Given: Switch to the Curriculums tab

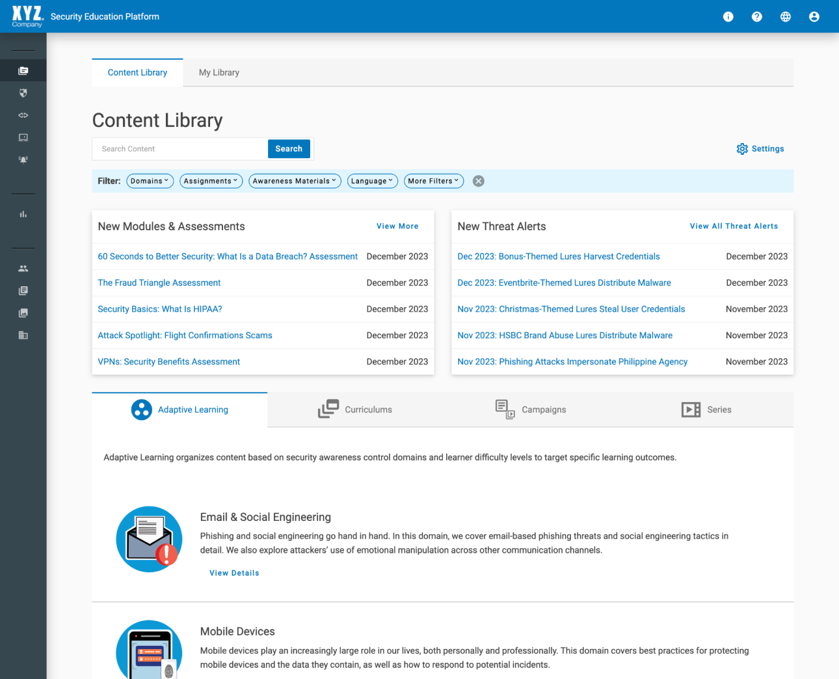Looking at the screenshot, I should pos(355,410).
